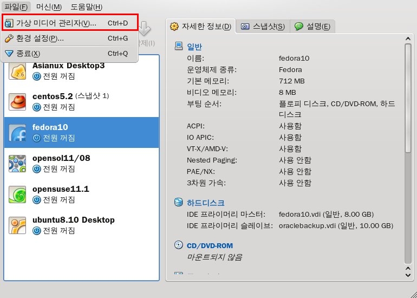417x298 pixels.
Task: Click the Nested Paging: label
Action: 212,160
